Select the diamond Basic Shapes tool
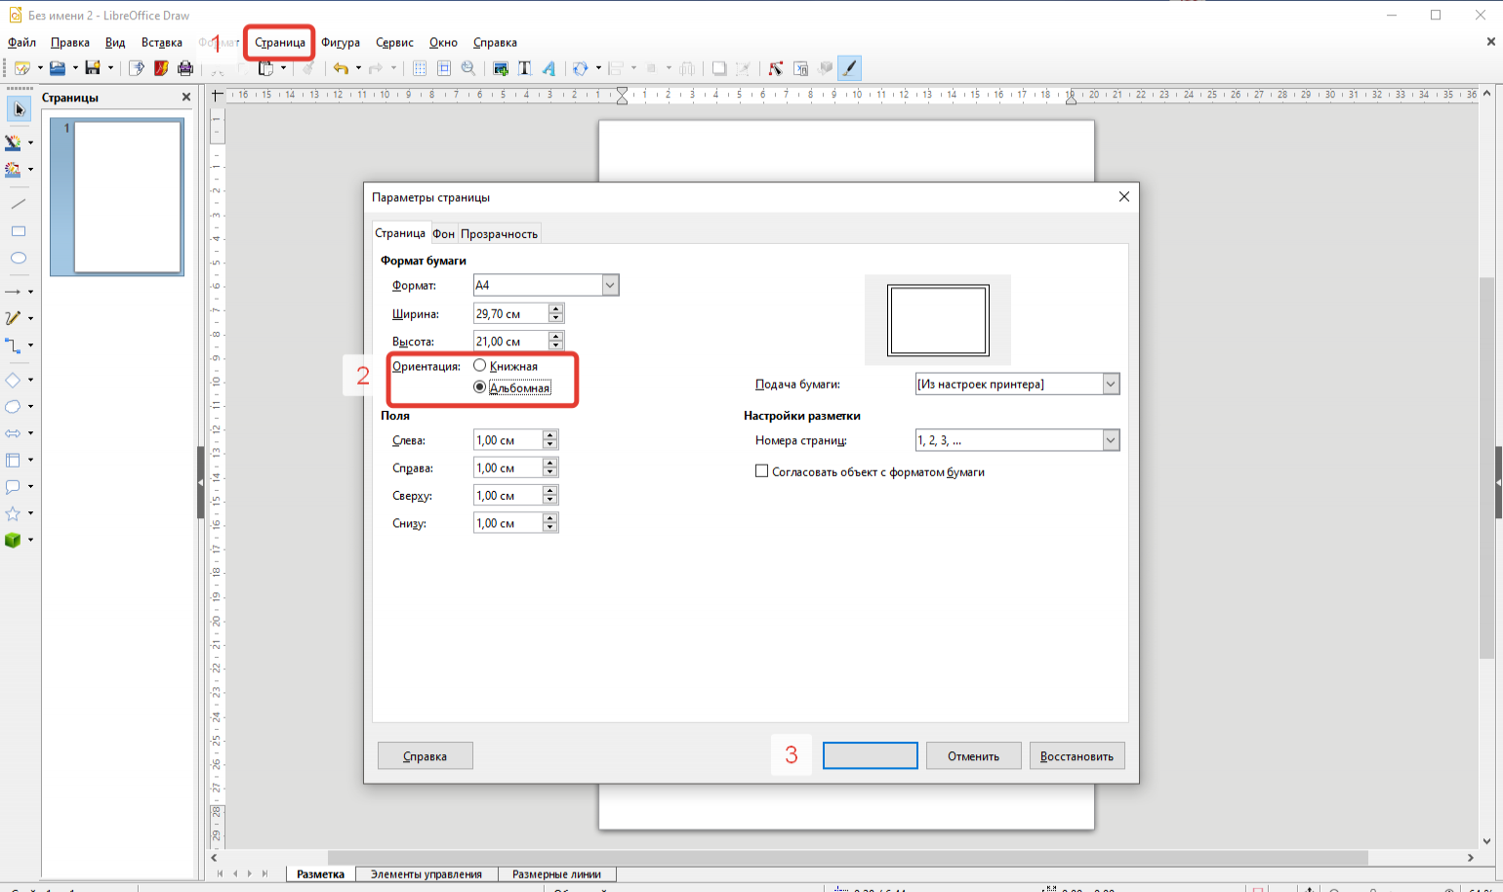Viewport: 1503px width, 892px height. click(14, 380)
